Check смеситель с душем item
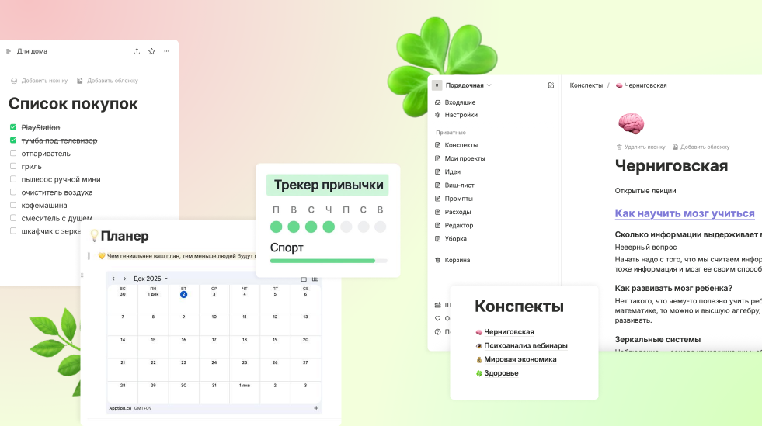The width and height of the screenshot is (762, 426). click(x=13, y=218)
